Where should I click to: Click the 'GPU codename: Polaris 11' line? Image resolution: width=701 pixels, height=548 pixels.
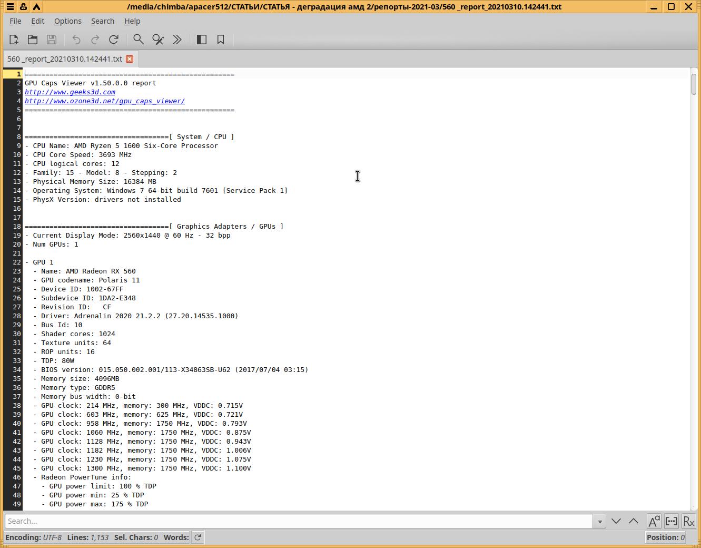pos(86,280)
